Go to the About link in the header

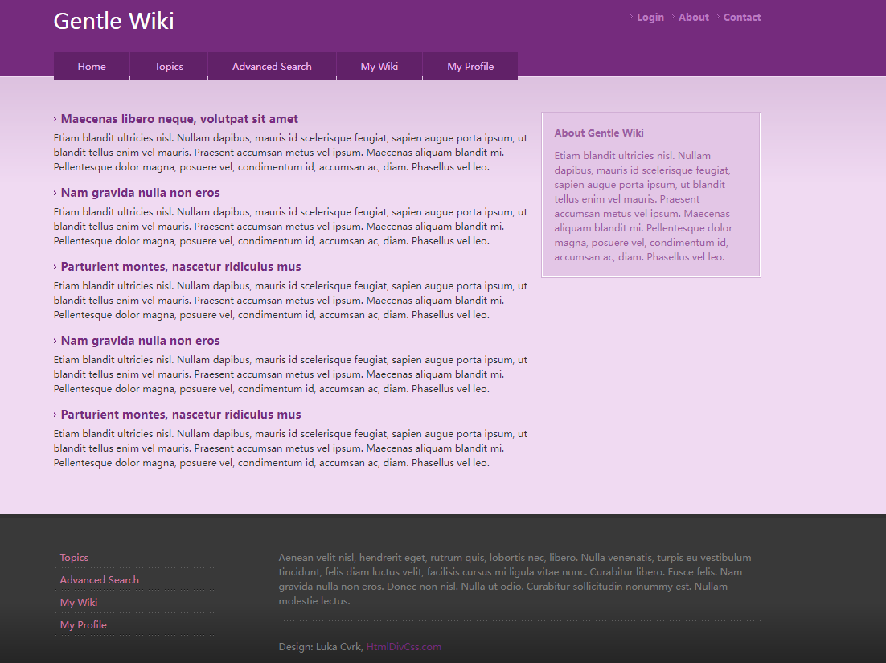pos(693,18)
